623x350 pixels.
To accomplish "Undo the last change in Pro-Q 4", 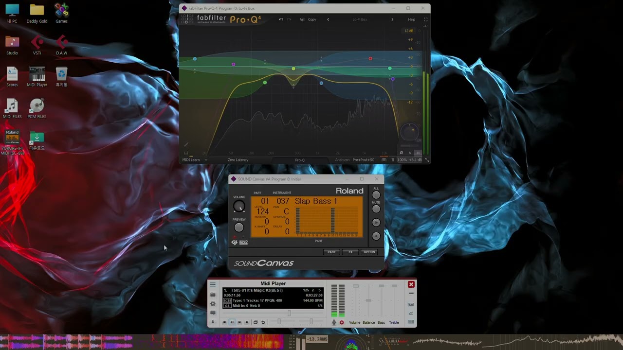I will [x=281, y=19].
